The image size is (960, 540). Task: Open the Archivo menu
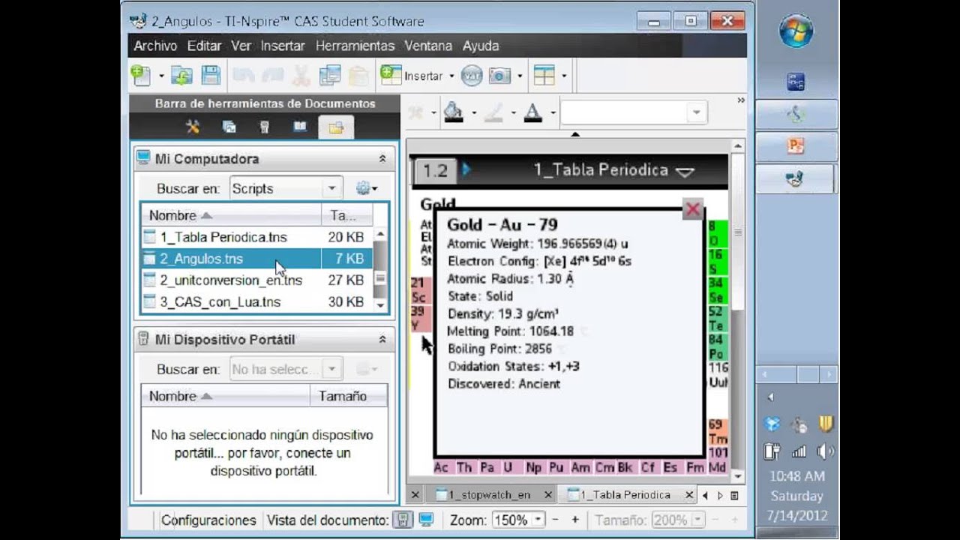point(155,46)
